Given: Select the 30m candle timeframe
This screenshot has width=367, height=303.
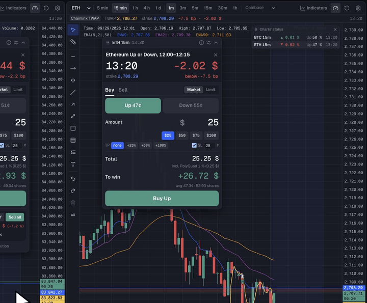Looking at the screenshot, I should click(x=223, y=8).
